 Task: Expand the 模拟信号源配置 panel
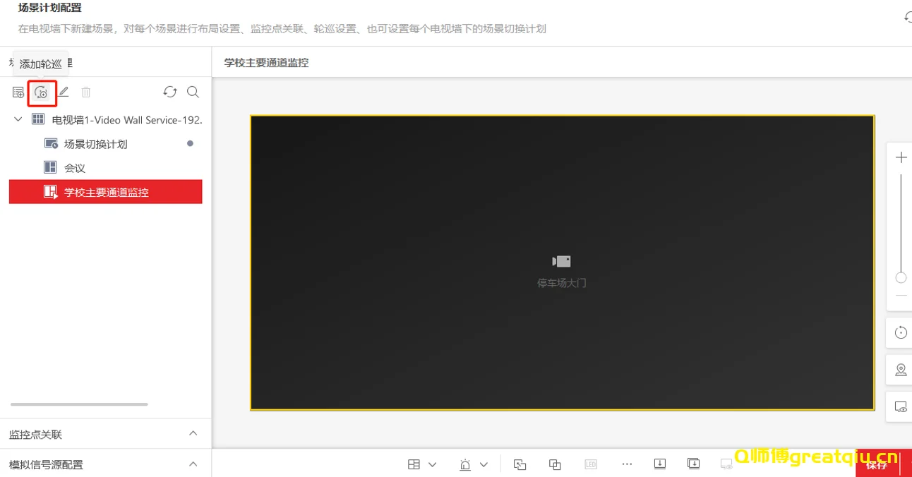(x=193, y=464)
